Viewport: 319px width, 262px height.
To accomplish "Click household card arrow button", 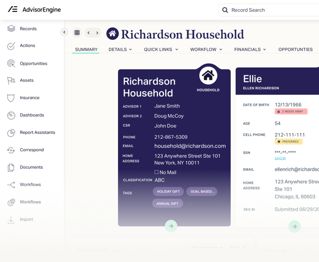I will tap(171, 226).
